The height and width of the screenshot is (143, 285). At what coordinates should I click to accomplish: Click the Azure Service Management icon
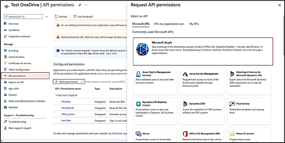185,74
